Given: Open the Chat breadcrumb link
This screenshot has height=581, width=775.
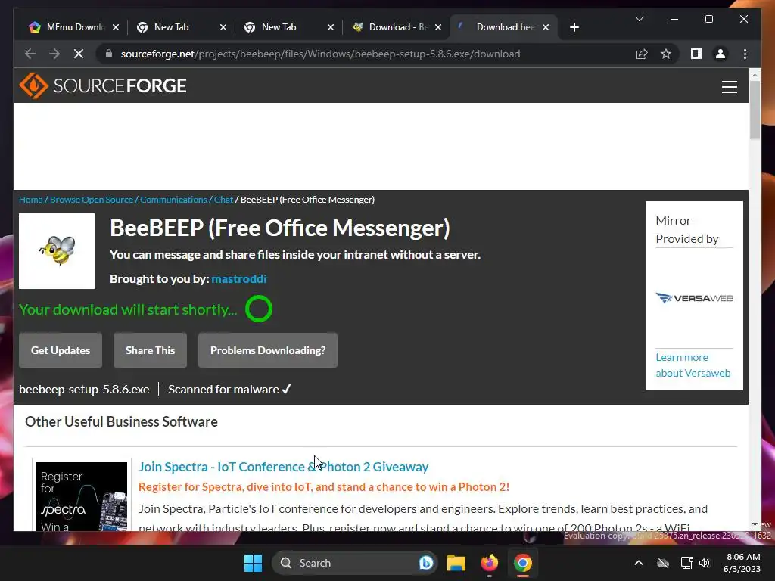Looking at the screenshot, I should [223, 200].
